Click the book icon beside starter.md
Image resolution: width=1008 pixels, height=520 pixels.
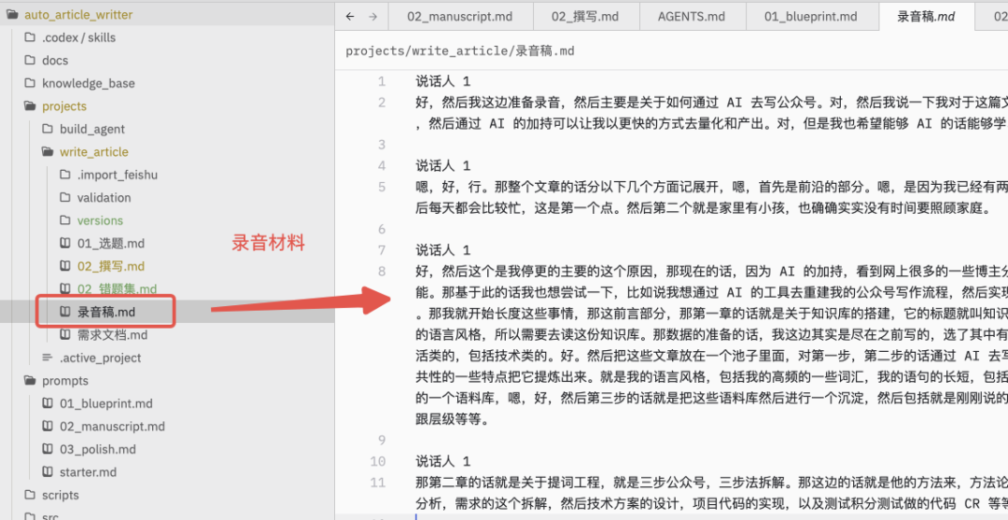47,472
